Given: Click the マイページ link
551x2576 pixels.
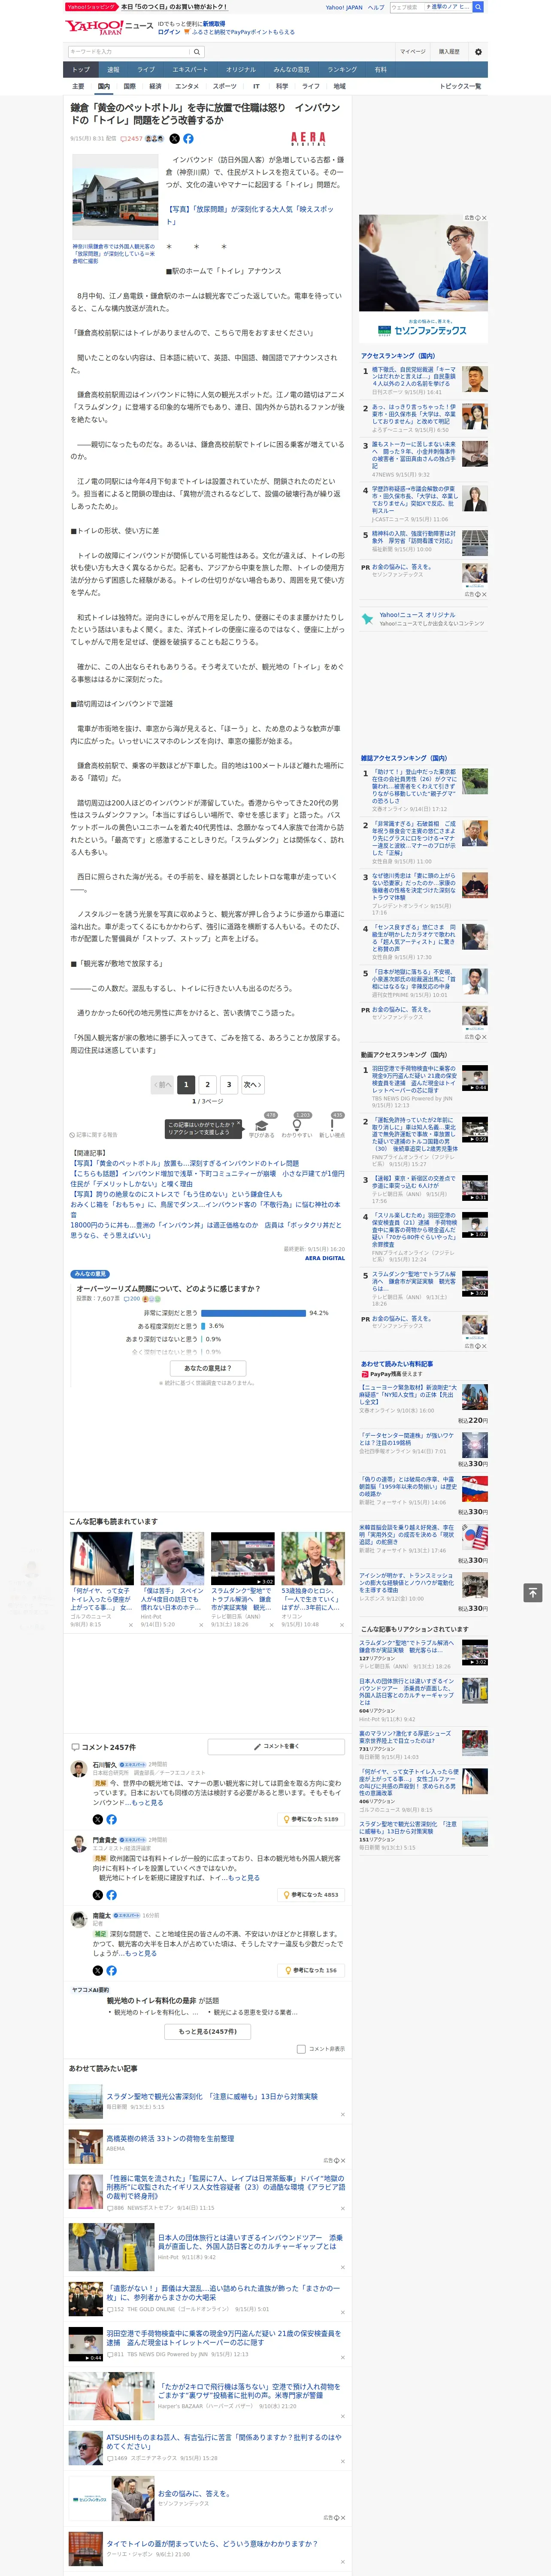Looking at the screenshot, I should click(x=412, y=51).
